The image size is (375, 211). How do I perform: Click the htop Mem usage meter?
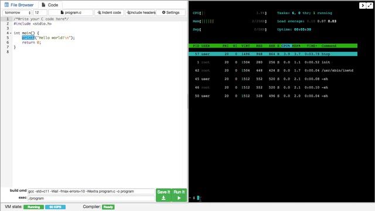(x=230, y=21)
